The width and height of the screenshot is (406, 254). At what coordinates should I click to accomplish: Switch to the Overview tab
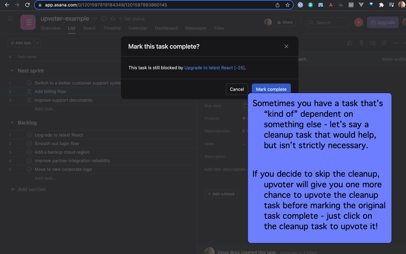[x=50, y=28]
